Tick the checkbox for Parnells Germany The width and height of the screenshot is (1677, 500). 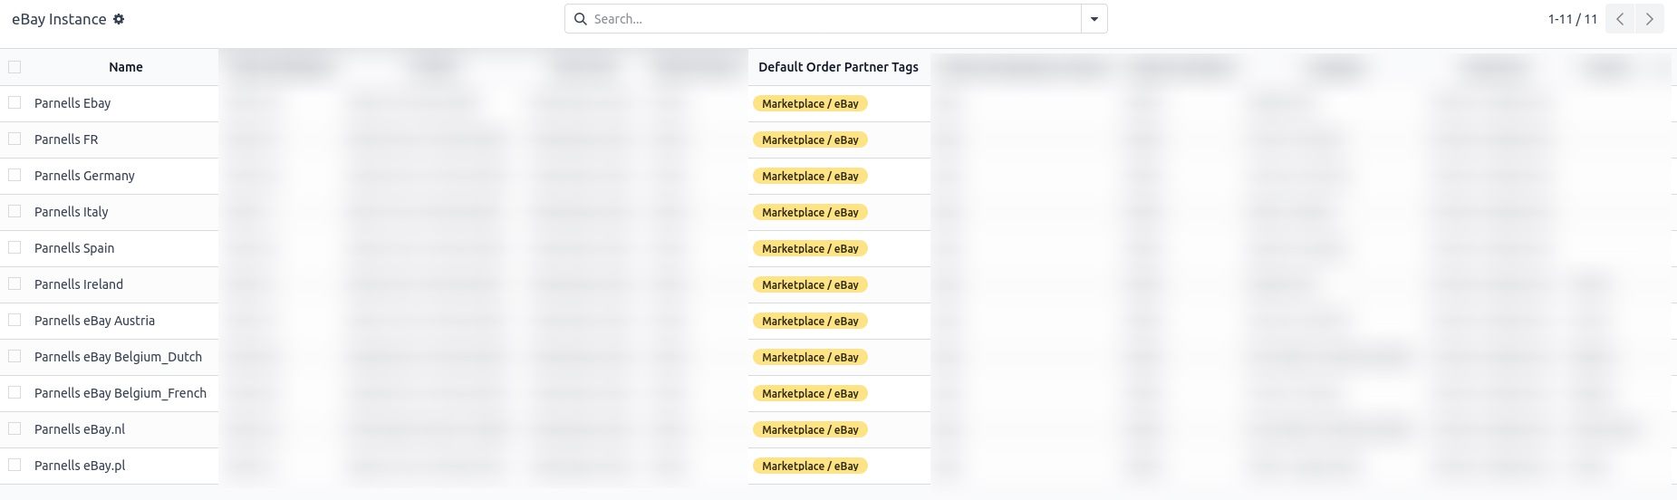(x=14, y=176)
